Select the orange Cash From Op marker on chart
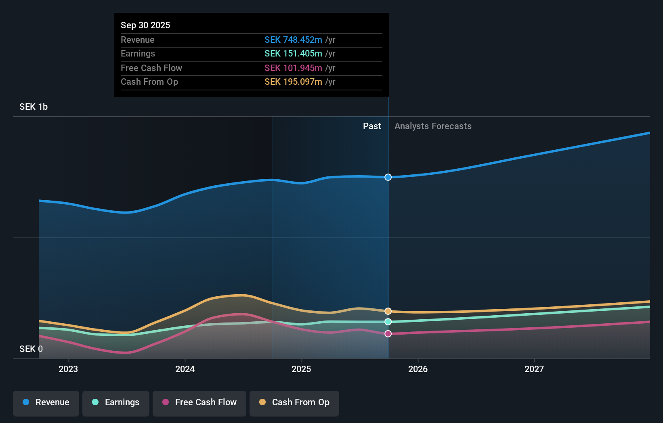The height and width of the screenshot is (423, 663). (x=388, y=311)
